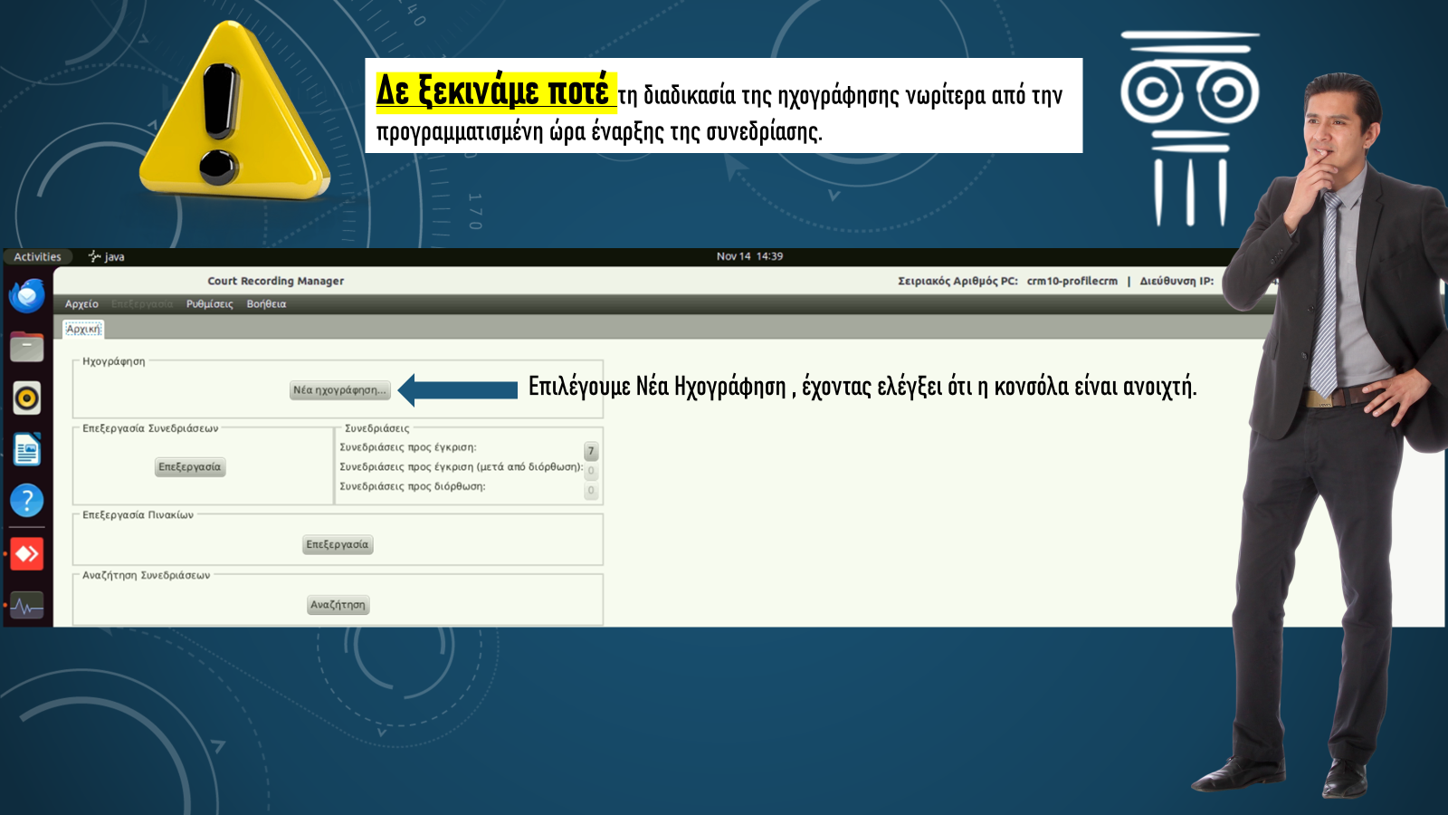Open LibreOffice Writer from the dock
Image resolution: width=1448 pixels, height=815 pixels.
click(x=27, y=449)
